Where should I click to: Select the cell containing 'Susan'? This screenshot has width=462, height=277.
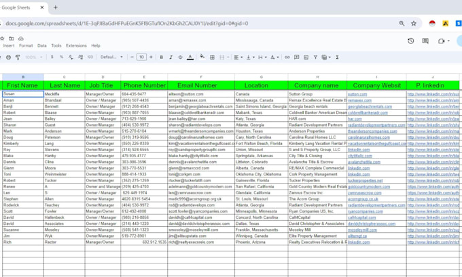23,94
